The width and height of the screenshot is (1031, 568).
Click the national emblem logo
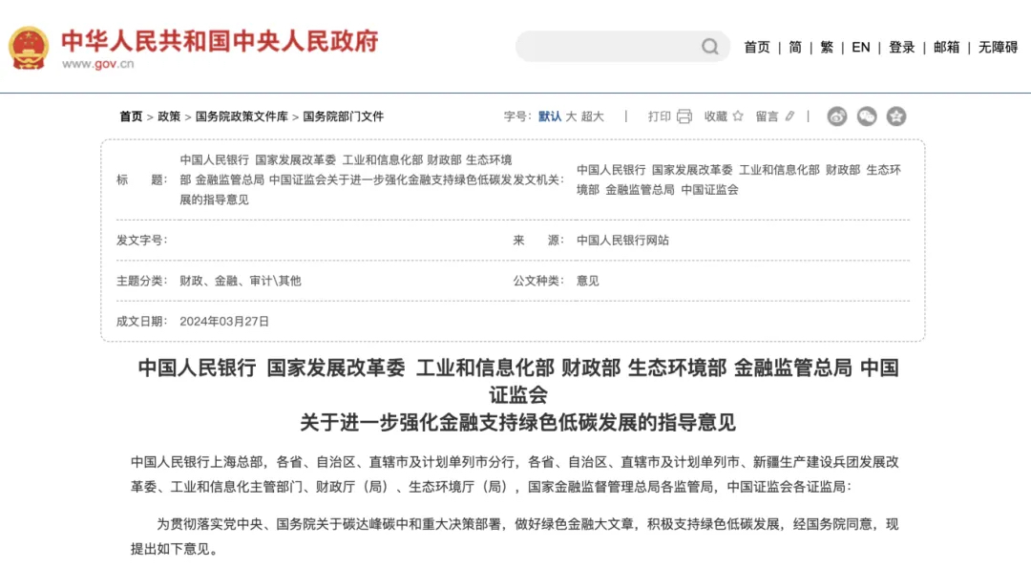[x=29, y=48]
